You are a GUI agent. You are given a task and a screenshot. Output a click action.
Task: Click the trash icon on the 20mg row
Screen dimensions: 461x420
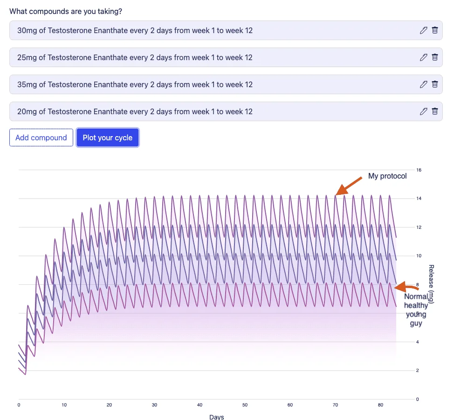(x=434, y=111)
